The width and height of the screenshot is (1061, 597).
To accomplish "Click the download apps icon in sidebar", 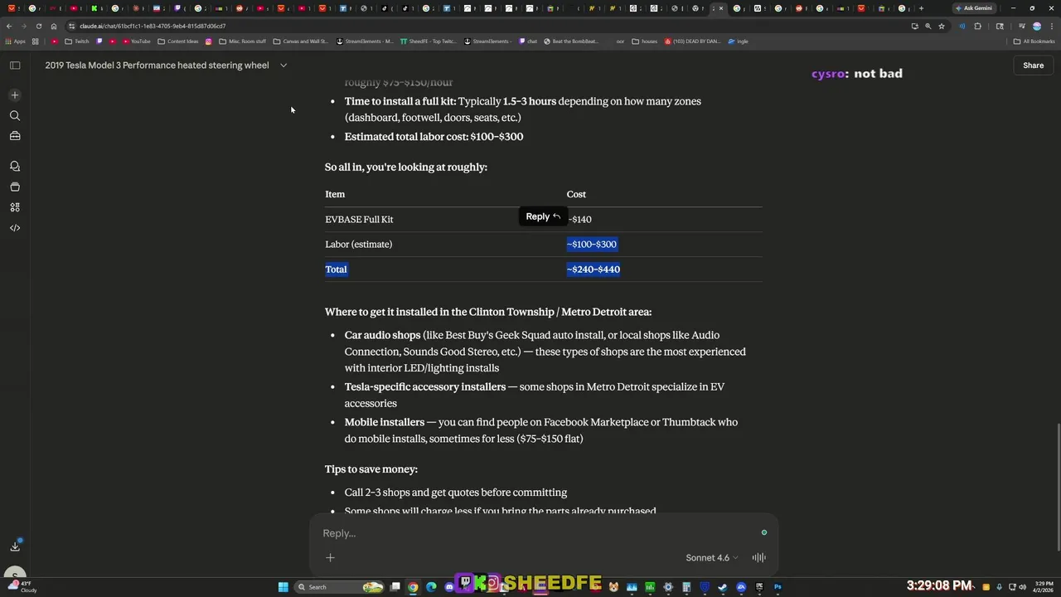I will coord(15,546).
